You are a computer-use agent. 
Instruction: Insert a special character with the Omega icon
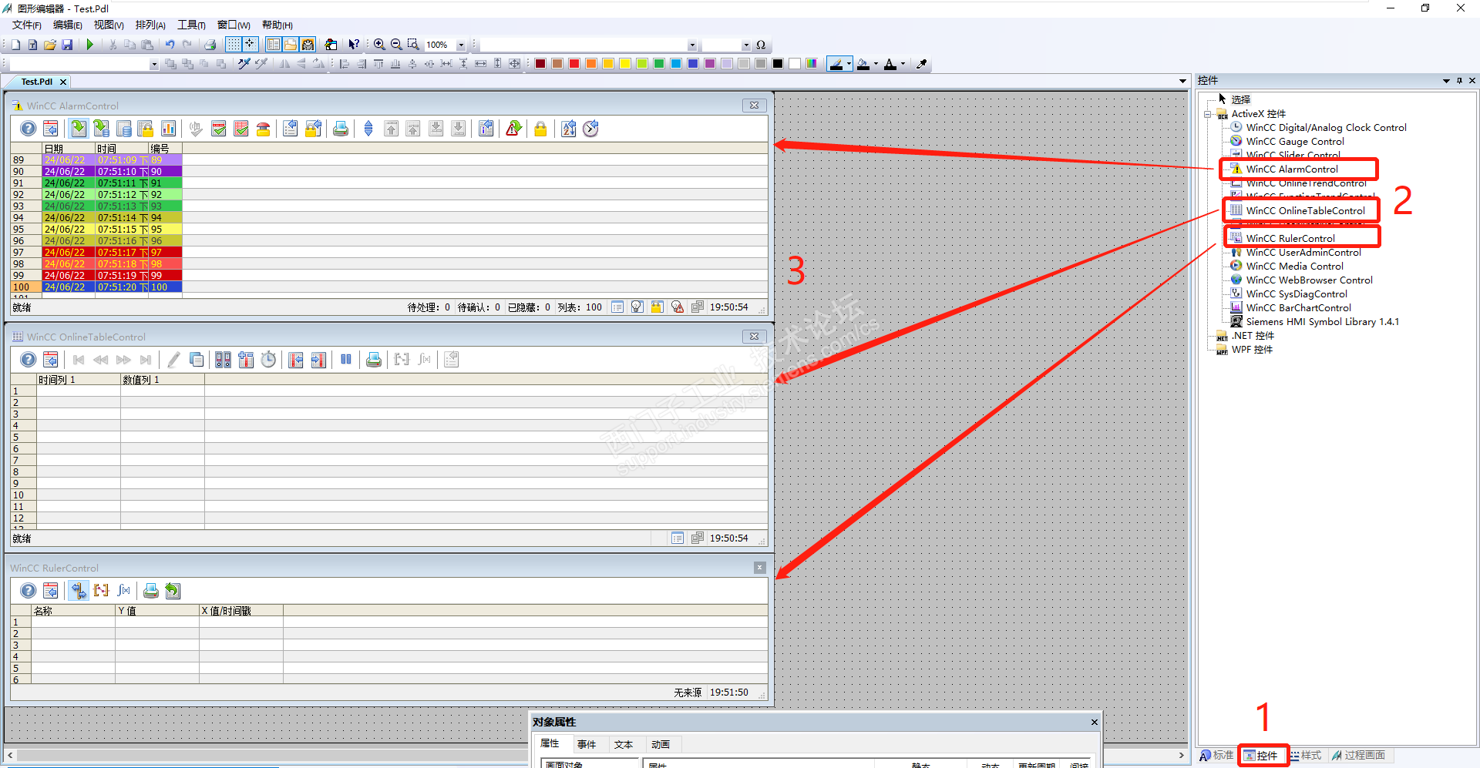pos(761,45)
